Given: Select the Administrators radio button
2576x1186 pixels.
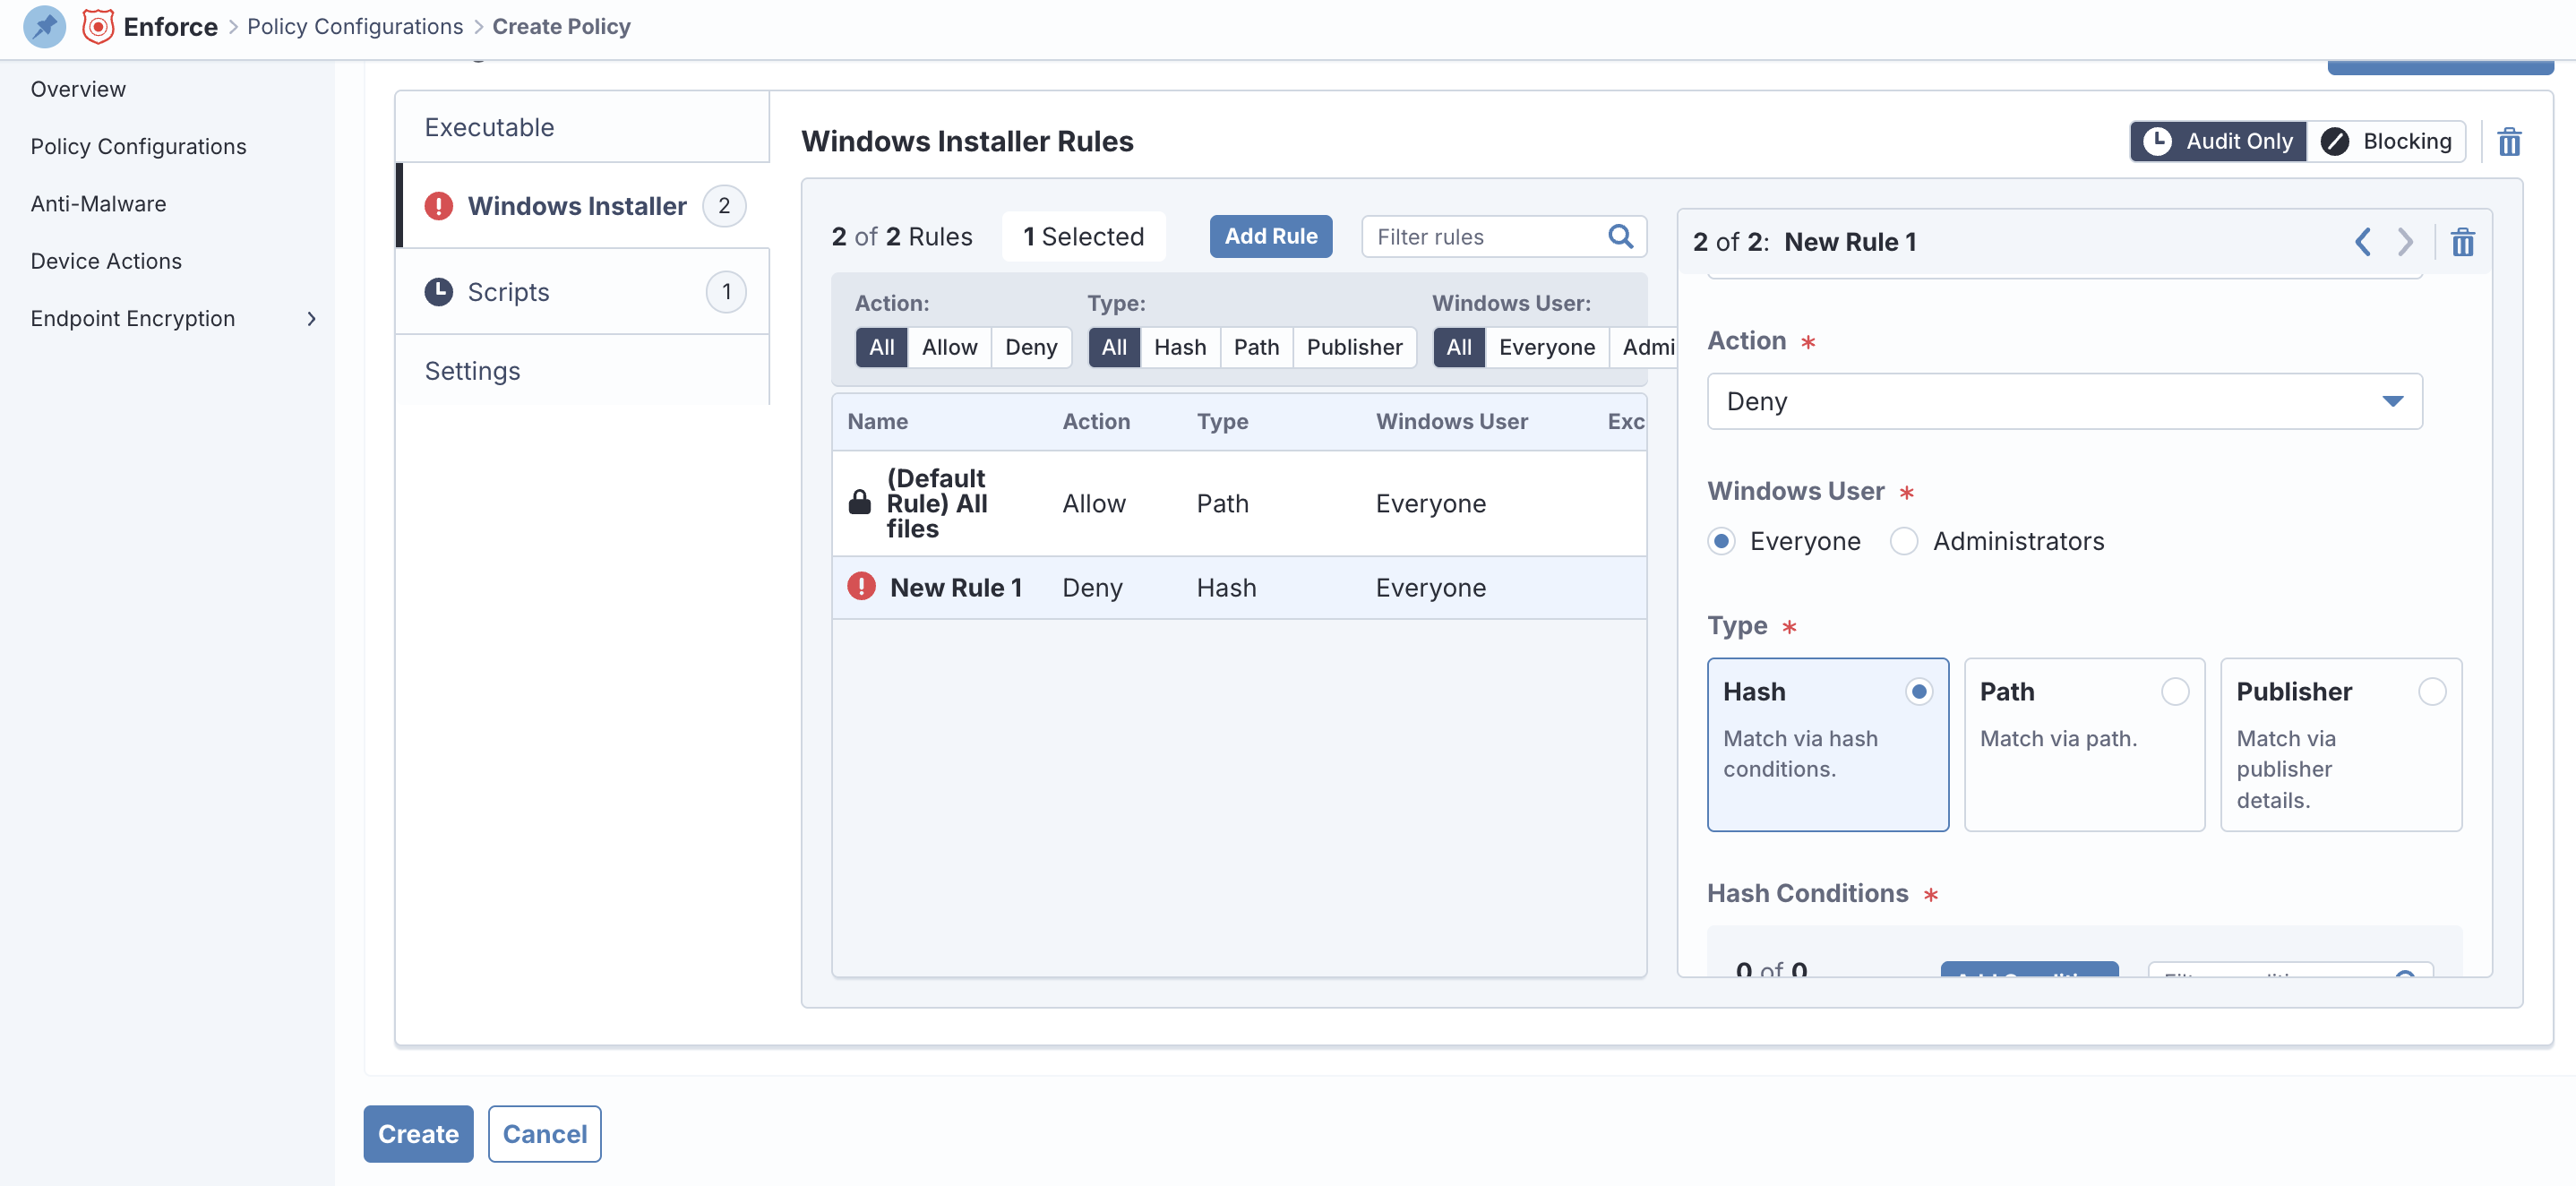Looking at the screenshot, I should pos(1904,541).
